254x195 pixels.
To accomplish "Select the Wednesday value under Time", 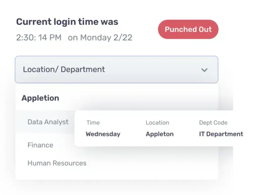I will click(103, 134).
